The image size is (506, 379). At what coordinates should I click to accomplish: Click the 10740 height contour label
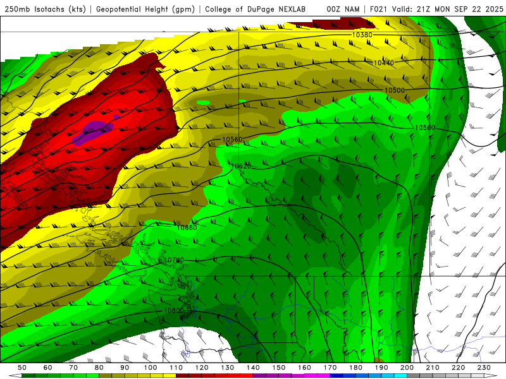(x=173, y=260)
